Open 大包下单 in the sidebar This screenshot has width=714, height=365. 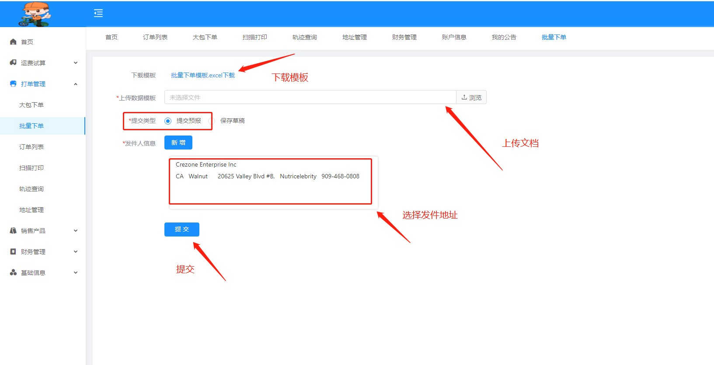[x=31, y=105]
